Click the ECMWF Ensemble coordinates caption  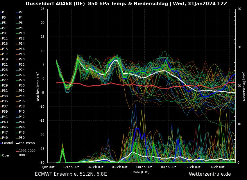tap(71, 174)
